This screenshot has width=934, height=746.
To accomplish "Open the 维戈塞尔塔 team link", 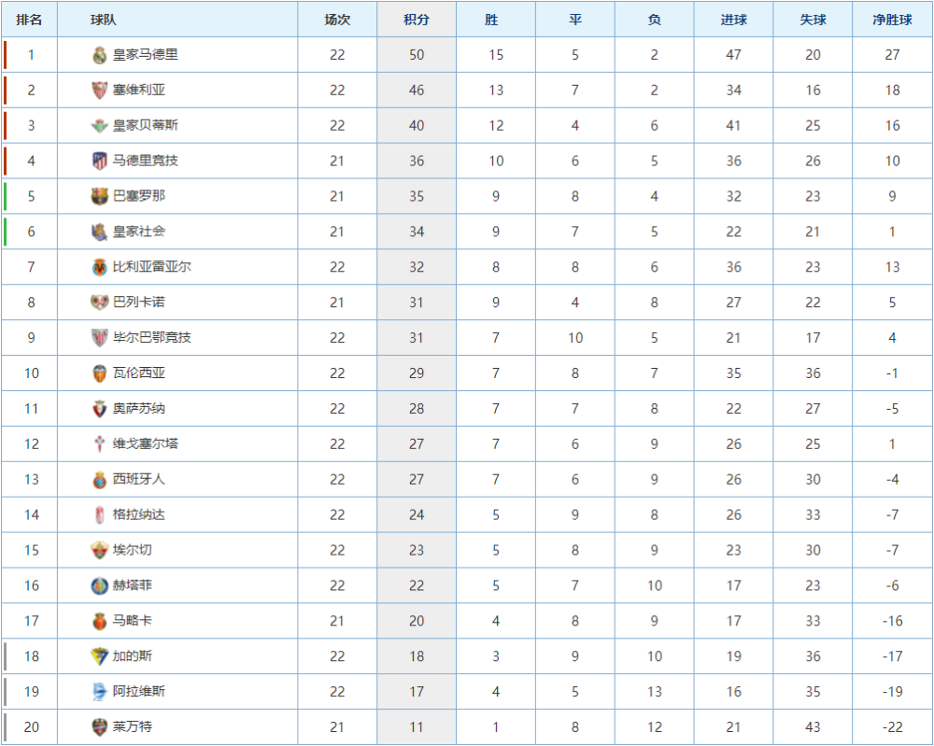I will pos(146,443).
